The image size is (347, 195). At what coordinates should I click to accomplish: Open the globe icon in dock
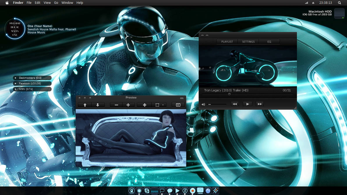tap(208, 191)
